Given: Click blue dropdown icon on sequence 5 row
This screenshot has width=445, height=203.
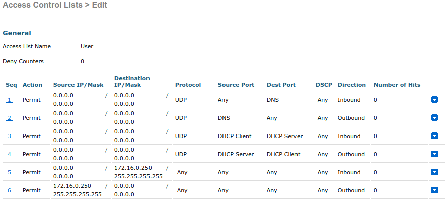Looking at the screenshot, I should tap(435, 172).
